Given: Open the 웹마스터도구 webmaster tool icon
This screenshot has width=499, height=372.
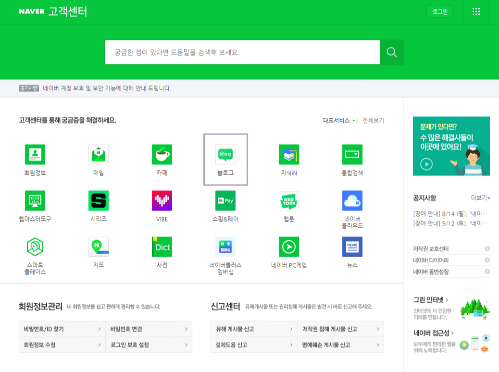Looking at the screenshot, I should [x=35, y=200].
